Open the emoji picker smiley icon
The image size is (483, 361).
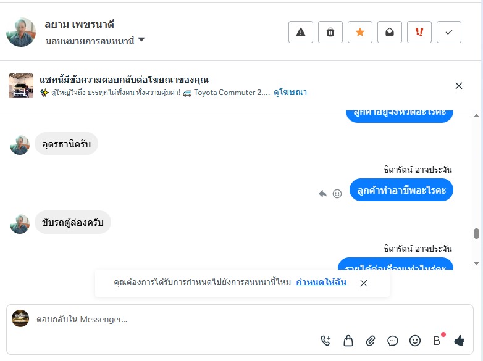pyautogui.click(x=415, y=340)
